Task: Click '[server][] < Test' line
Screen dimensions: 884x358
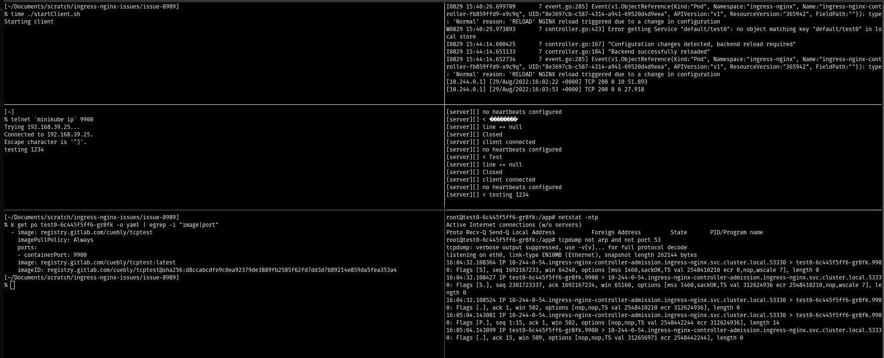Action: point(474,157)
